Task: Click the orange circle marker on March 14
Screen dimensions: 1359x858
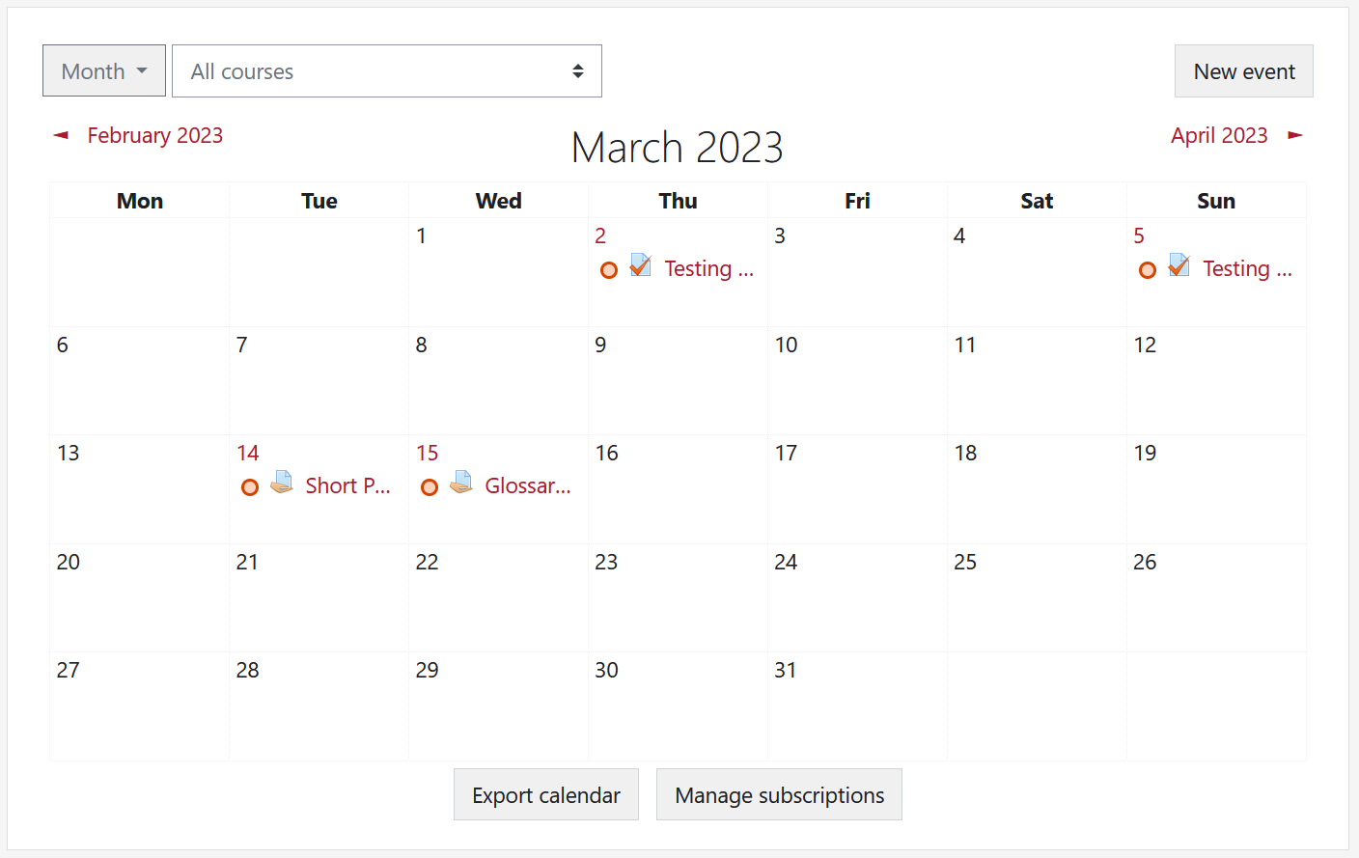Action: pyautogui.click(x=250, y=487)
